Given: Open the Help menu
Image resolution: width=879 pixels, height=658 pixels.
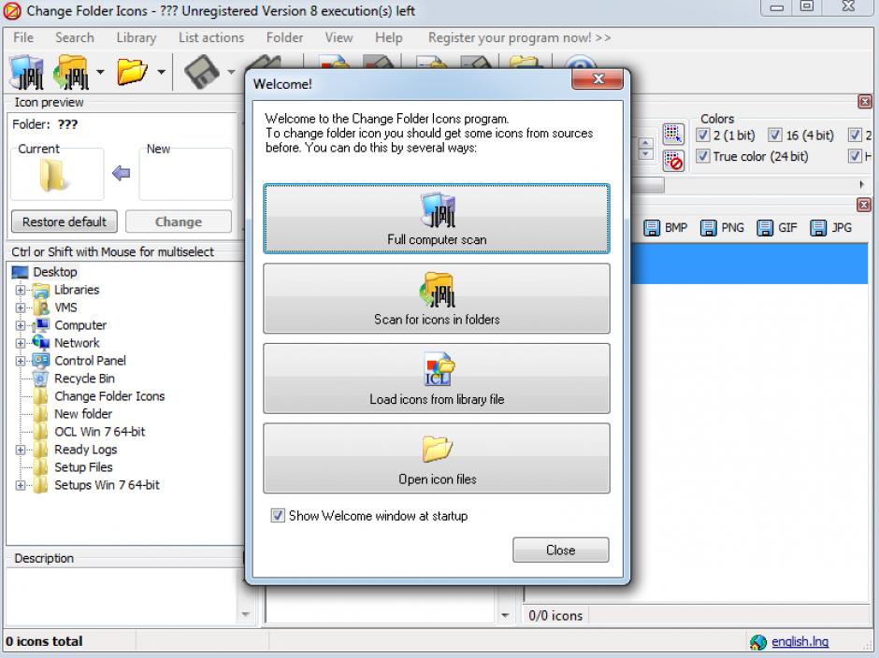Looking at the screenshot, I should point(388,37).
